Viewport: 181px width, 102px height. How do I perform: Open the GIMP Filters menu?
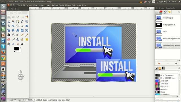(68, 5)
